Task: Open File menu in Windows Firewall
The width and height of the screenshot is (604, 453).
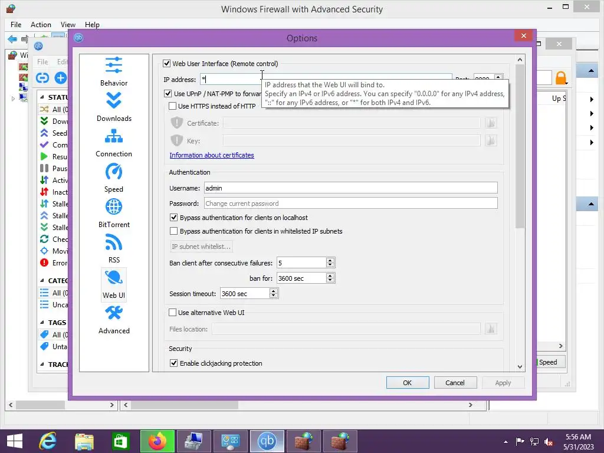Action: point(16,25)
